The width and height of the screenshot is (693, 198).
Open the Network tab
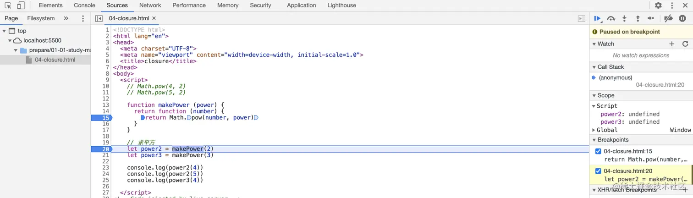[x=150, y=5]
